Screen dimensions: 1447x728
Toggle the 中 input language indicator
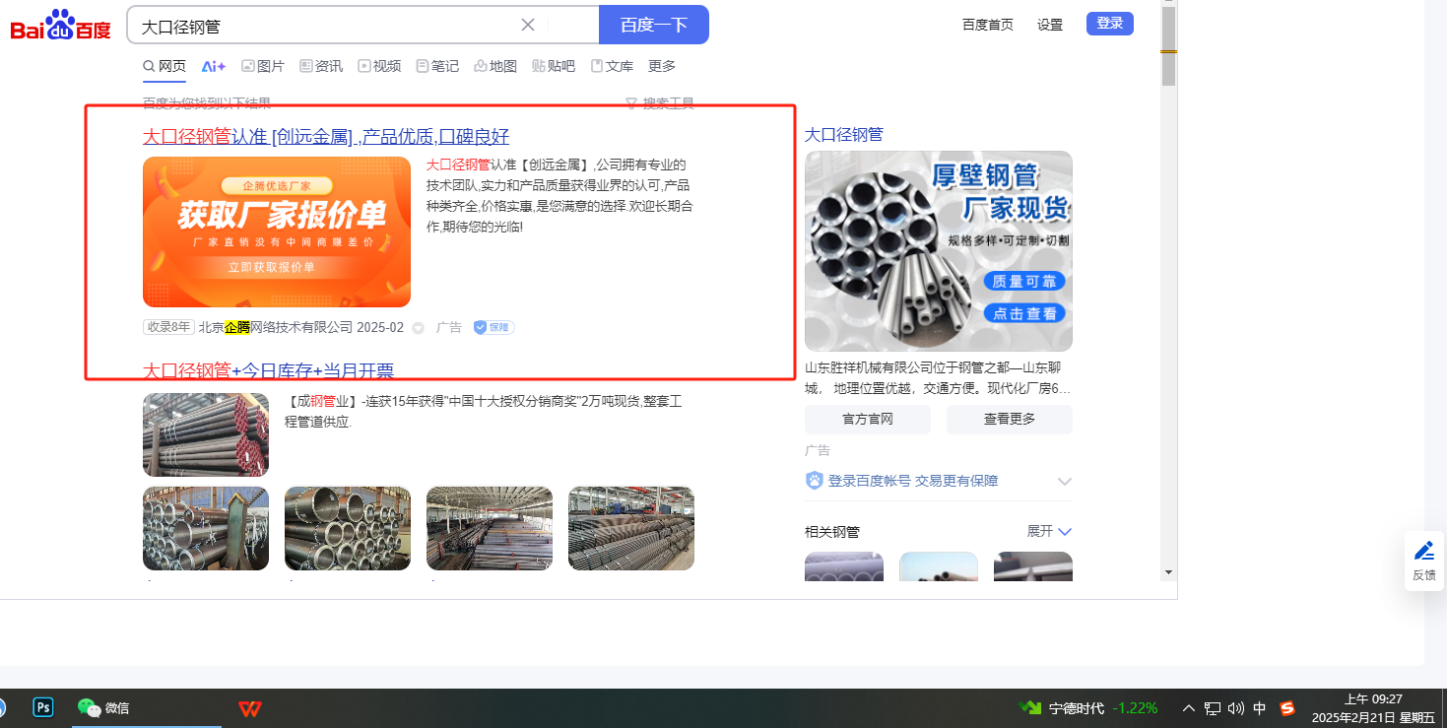pos(1260,708)
